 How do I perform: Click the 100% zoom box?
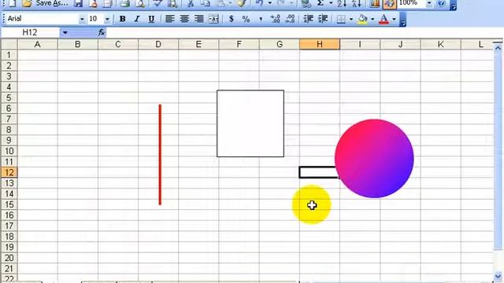pyautogui.click(x=411, y=3)
